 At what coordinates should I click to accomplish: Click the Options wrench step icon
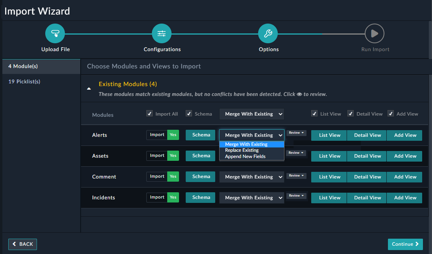[x=268, y=33]
